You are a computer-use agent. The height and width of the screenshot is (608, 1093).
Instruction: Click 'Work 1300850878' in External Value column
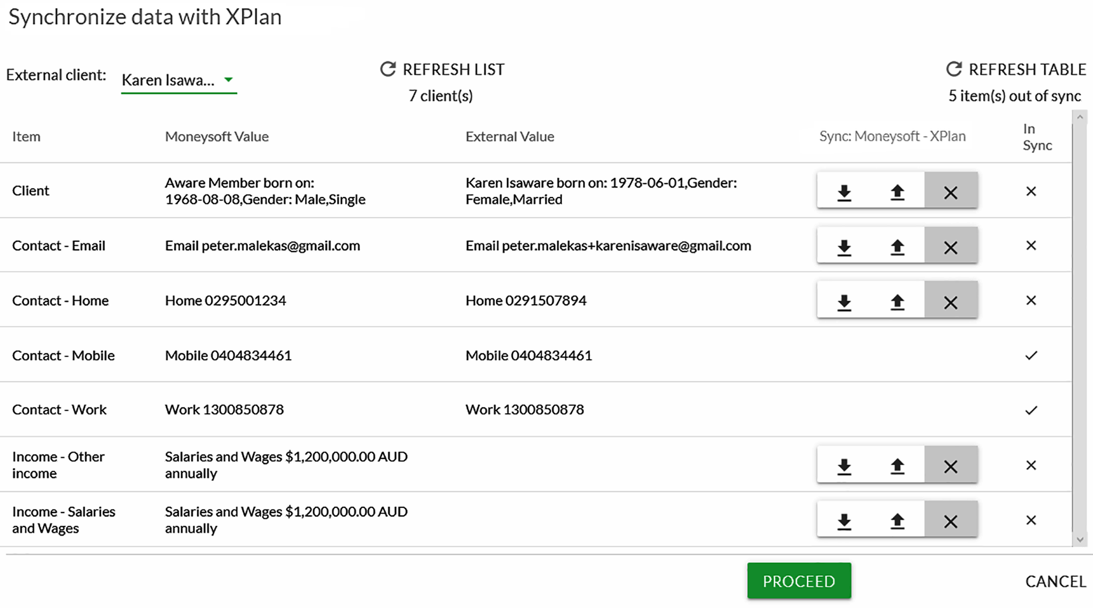(525, 410)
